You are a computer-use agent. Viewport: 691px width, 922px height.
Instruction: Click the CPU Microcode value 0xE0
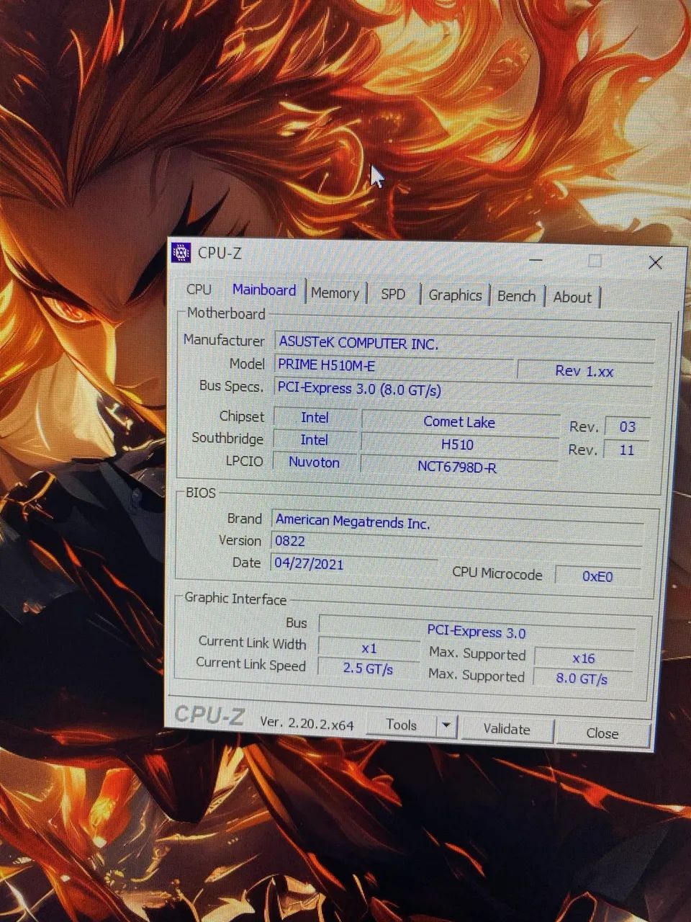point(597,576)
